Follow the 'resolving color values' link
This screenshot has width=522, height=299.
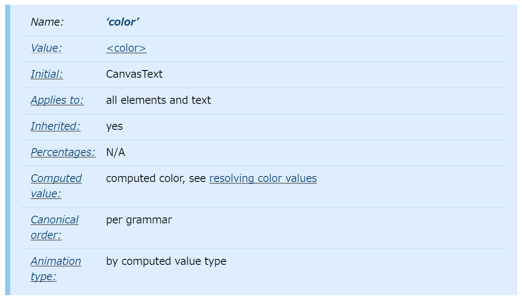coord(263,179)
